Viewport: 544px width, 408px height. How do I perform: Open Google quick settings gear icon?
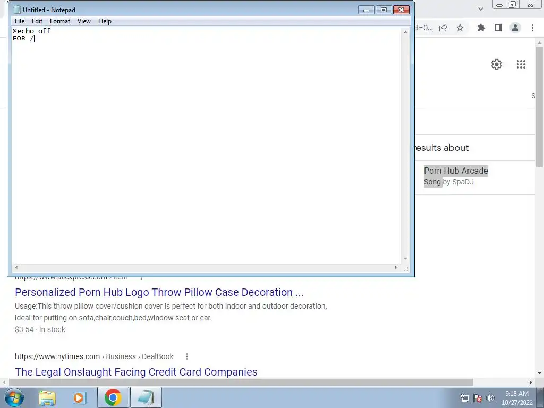point(497,64)
